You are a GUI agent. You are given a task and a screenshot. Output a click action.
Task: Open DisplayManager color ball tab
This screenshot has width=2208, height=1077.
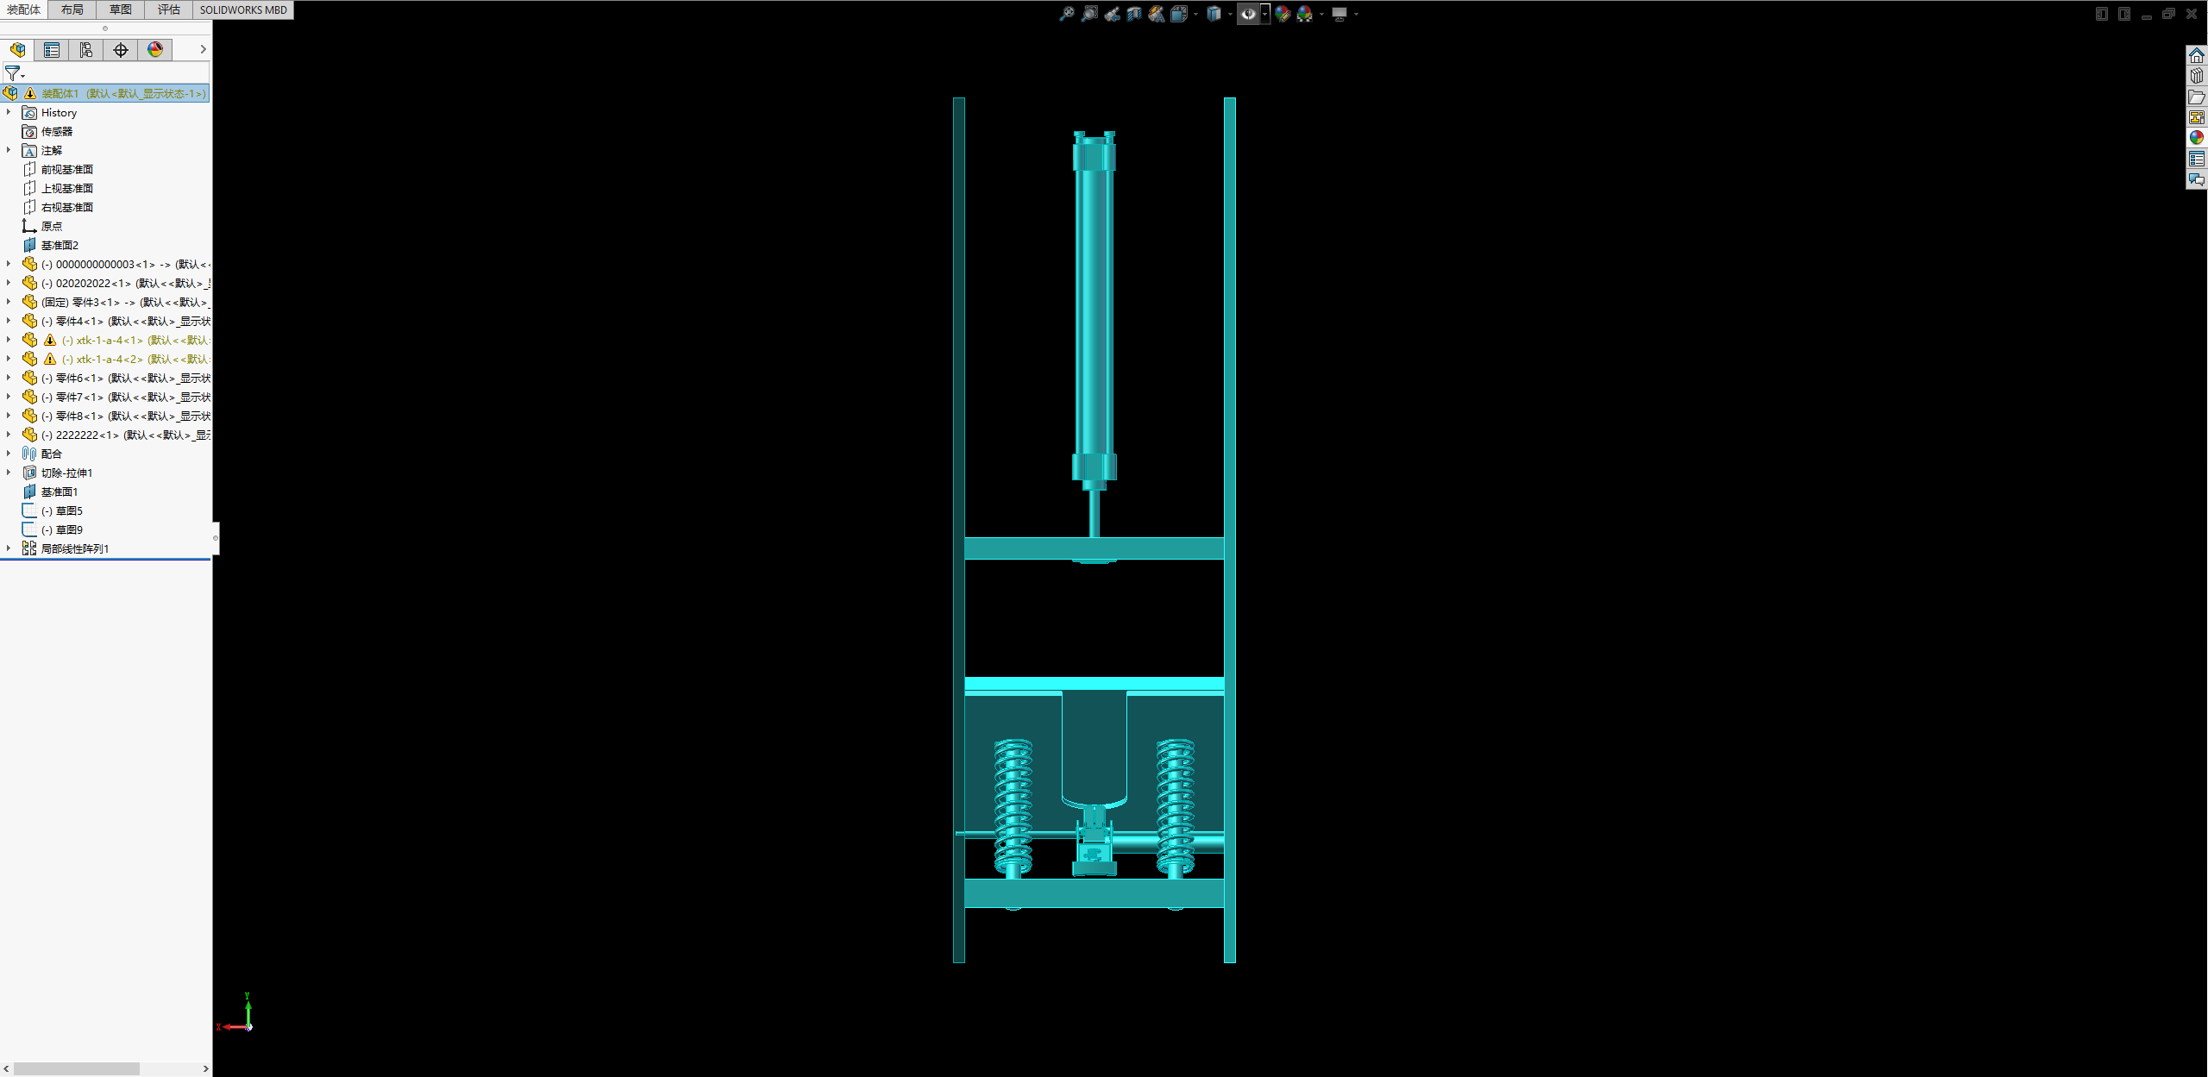click(155, 50)
